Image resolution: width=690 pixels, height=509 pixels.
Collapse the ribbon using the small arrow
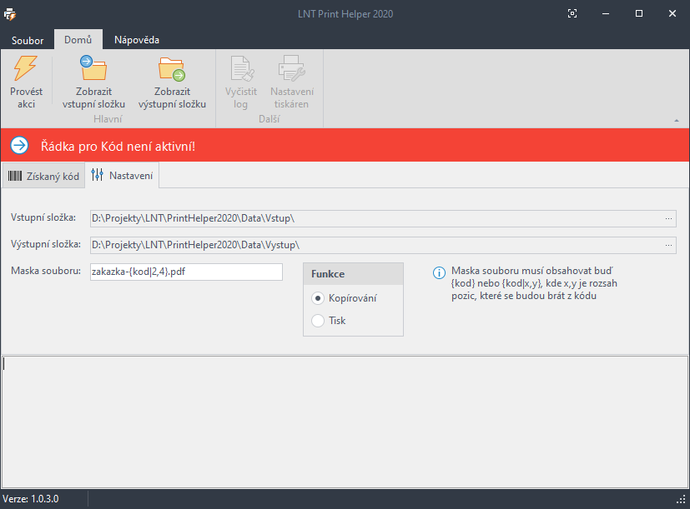pyautogui.click(x=677, y=121)
